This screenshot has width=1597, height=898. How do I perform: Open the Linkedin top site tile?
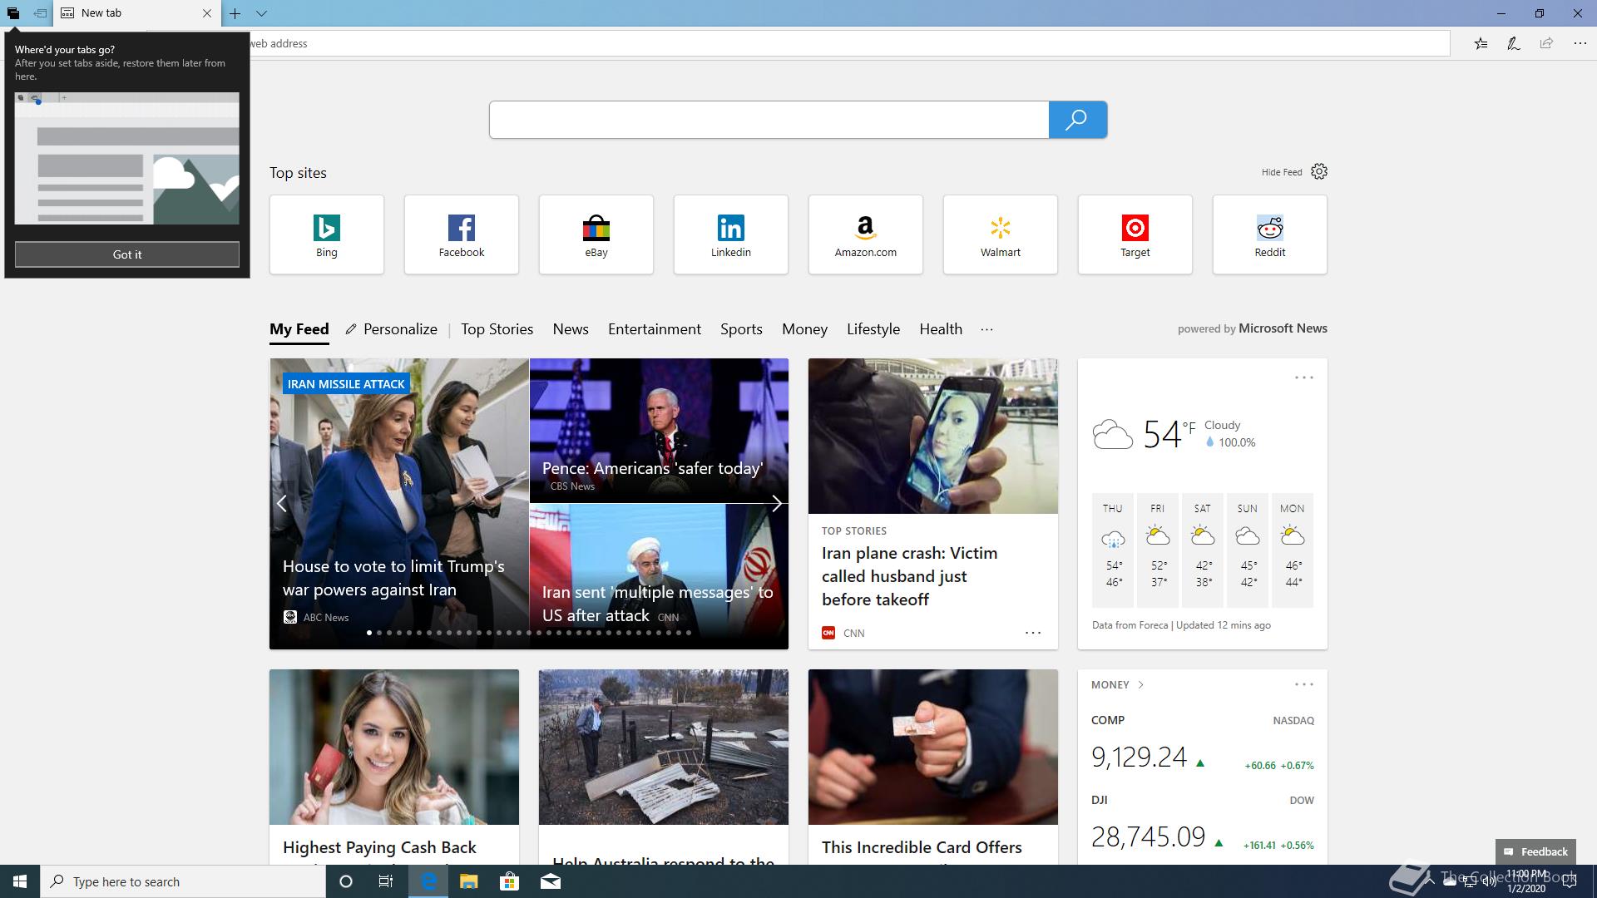pos(731,234)
